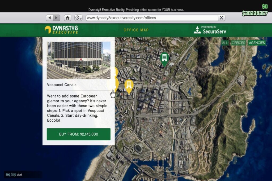Click BUY FROM: $2,145,000 button
Screen dimensions: 272x181
click(79, 134)
